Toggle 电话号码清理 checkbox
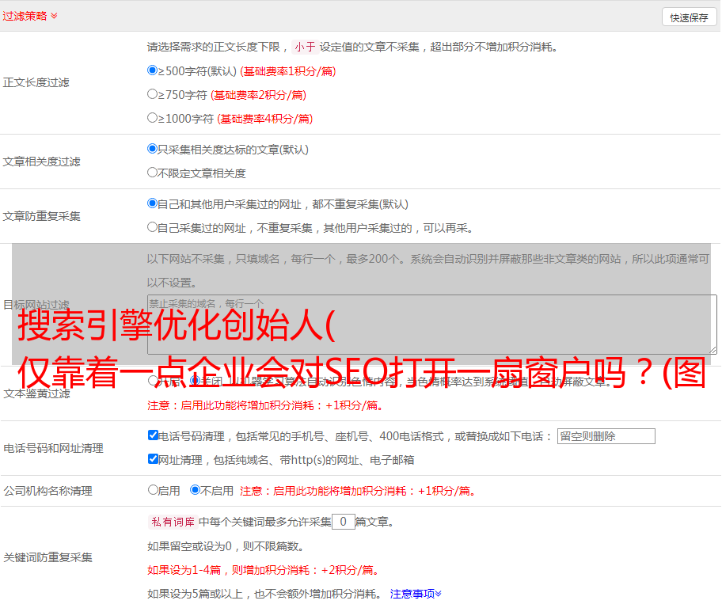 pos(153,435)
